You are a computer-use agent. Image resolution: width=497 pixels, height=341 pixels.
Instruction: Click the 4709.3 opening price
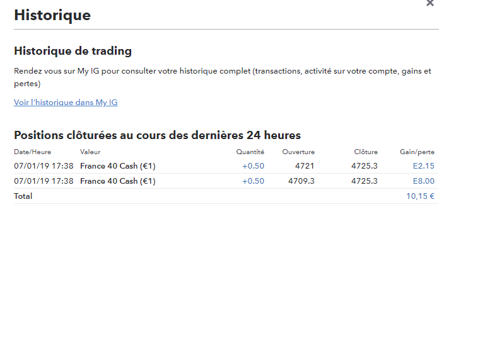(301, 181)
